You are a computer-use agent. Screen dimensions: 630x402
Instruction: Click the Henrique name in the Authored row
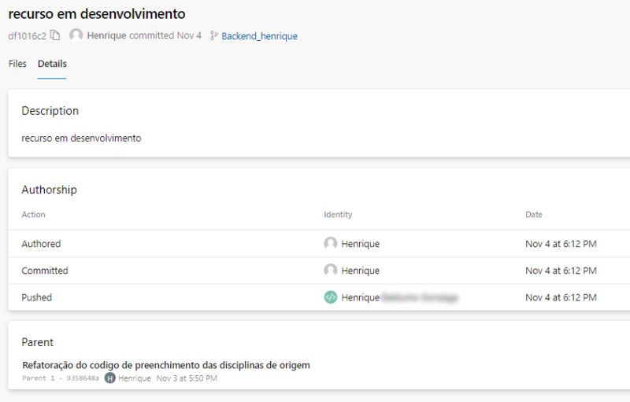(x=361, y=244)
